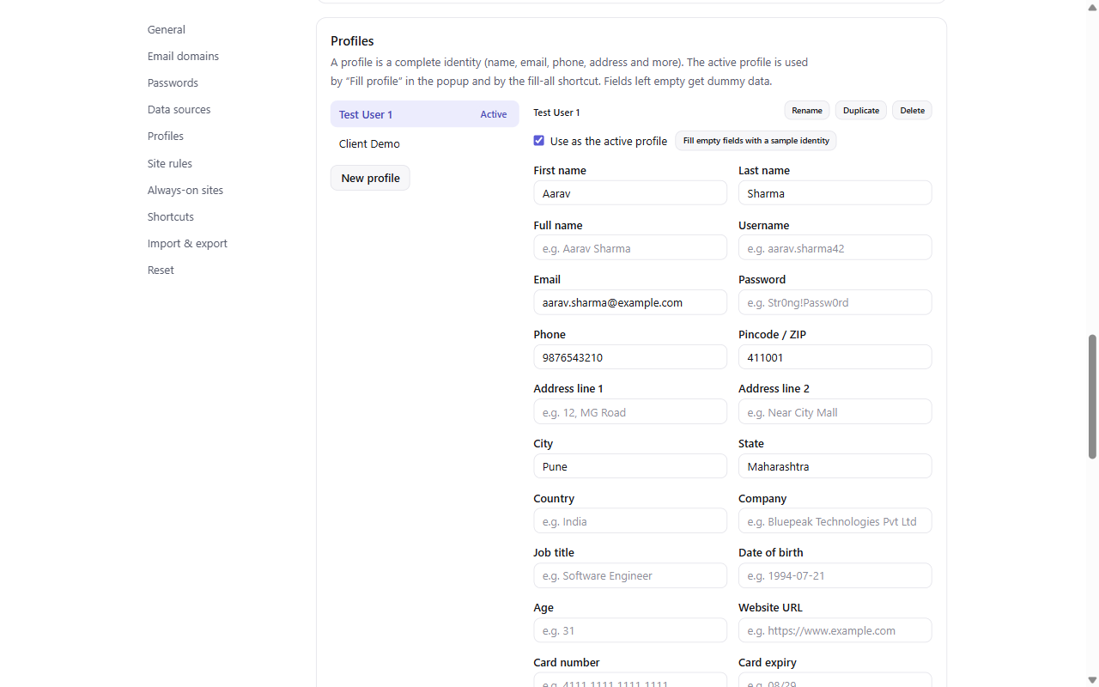Click the Last name field containing Sharma
This screenshot has height=687, width=1099.
tap(835, 193)
